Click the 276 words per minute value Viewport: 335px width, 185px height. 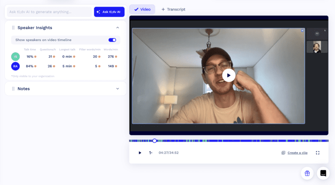tap(111, 57)
